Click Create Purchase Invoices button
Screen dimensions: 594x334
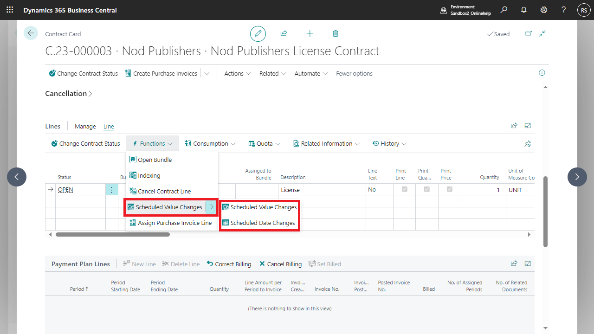(x=161, y=73)
